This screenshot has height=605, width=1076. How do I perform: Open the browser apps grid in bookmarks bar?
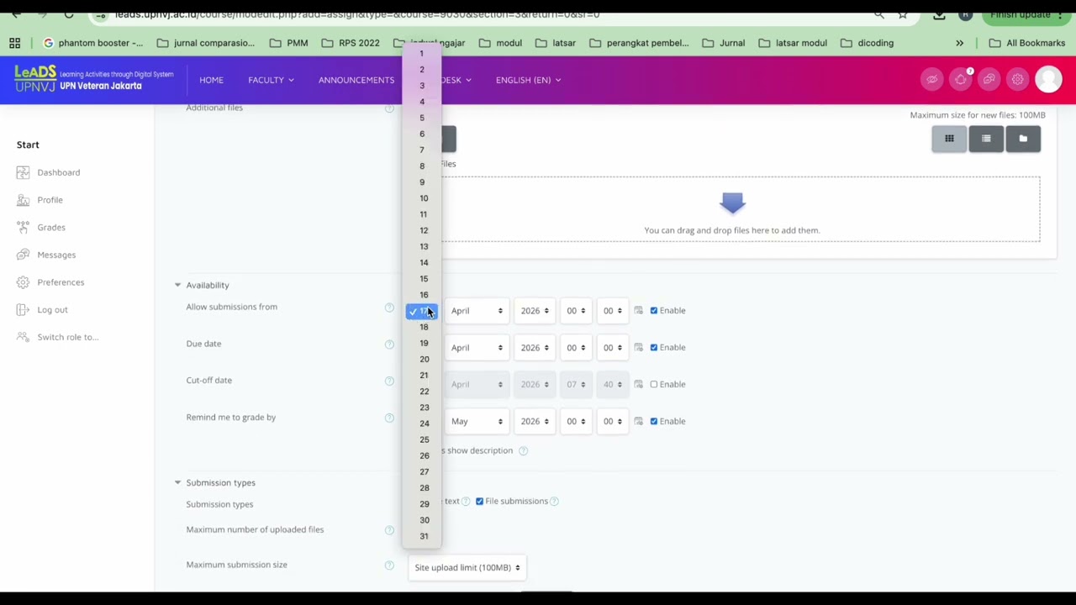coord(15,43)
